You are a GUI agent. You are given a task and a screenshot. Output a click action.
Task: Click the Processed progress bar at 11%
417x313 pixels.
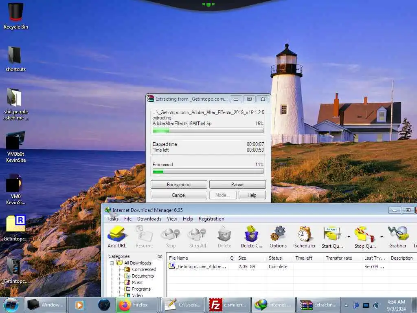pos(208,172)
